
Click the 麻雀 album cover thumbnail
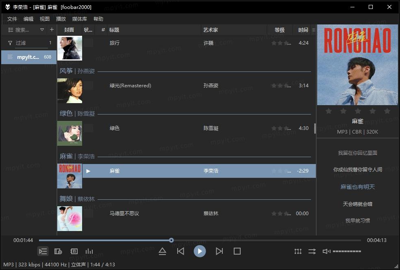pyautogui.click(x=70, y=176)
